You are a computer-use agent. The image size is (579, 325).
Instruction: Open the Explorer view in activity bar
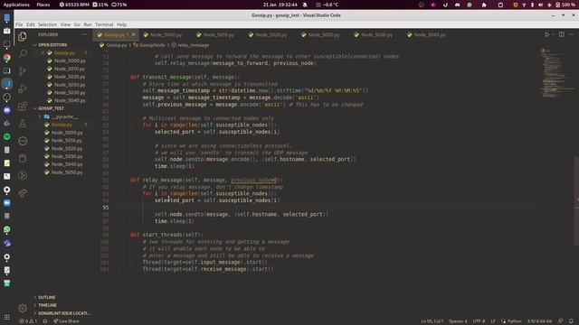pos(23,36)
